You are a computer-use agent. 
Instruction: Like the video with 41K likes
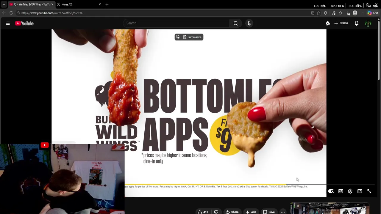[203, 212]
